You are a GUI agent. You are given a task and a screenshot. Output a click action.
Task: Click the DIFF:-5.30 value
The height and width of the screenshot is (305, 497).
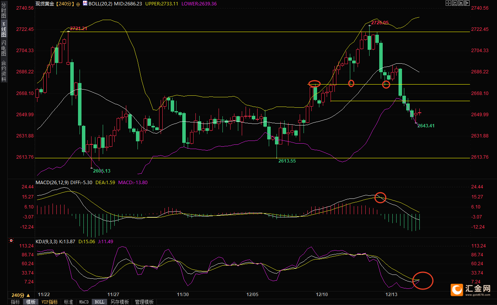tap(81, 182)
